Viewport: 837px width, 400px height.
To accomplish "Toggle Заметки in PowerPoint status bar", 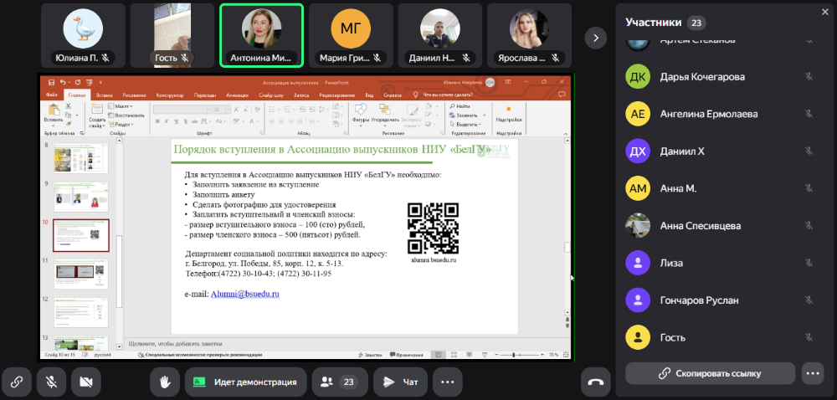I will click(x=372, y=355).
